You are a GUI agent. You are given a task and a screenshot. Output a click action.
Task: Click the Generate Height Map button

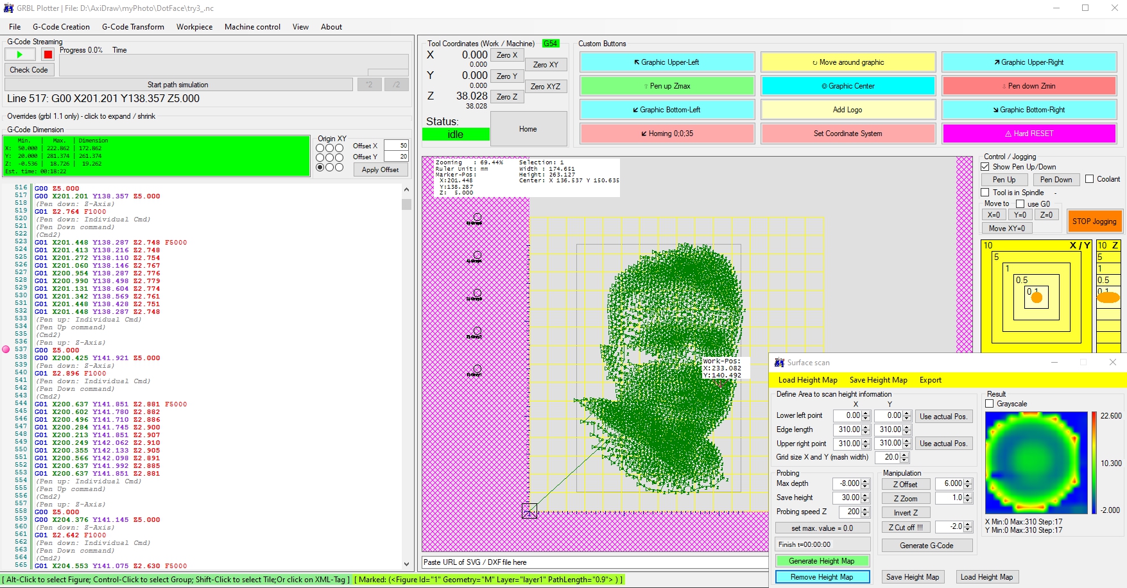click(x=822, y=561)
